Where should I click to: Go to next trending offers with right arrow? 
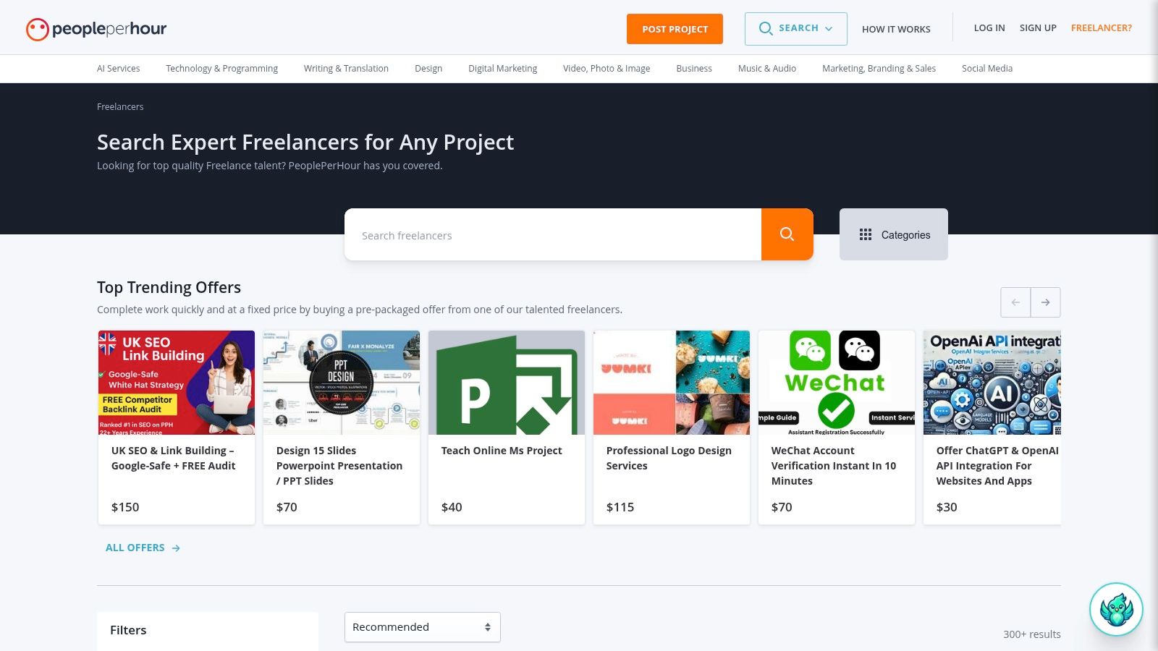[x=1045, y=302]
